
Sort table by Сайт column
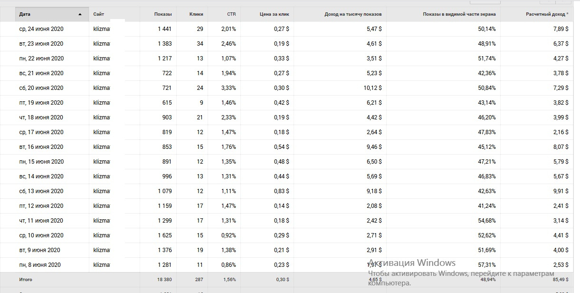(x=99, y=14)
